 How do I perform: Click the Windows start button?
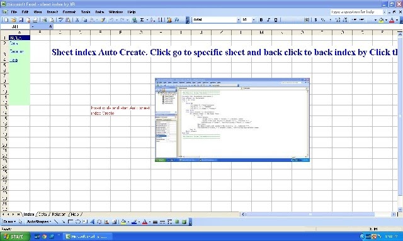tap(15, 237)
